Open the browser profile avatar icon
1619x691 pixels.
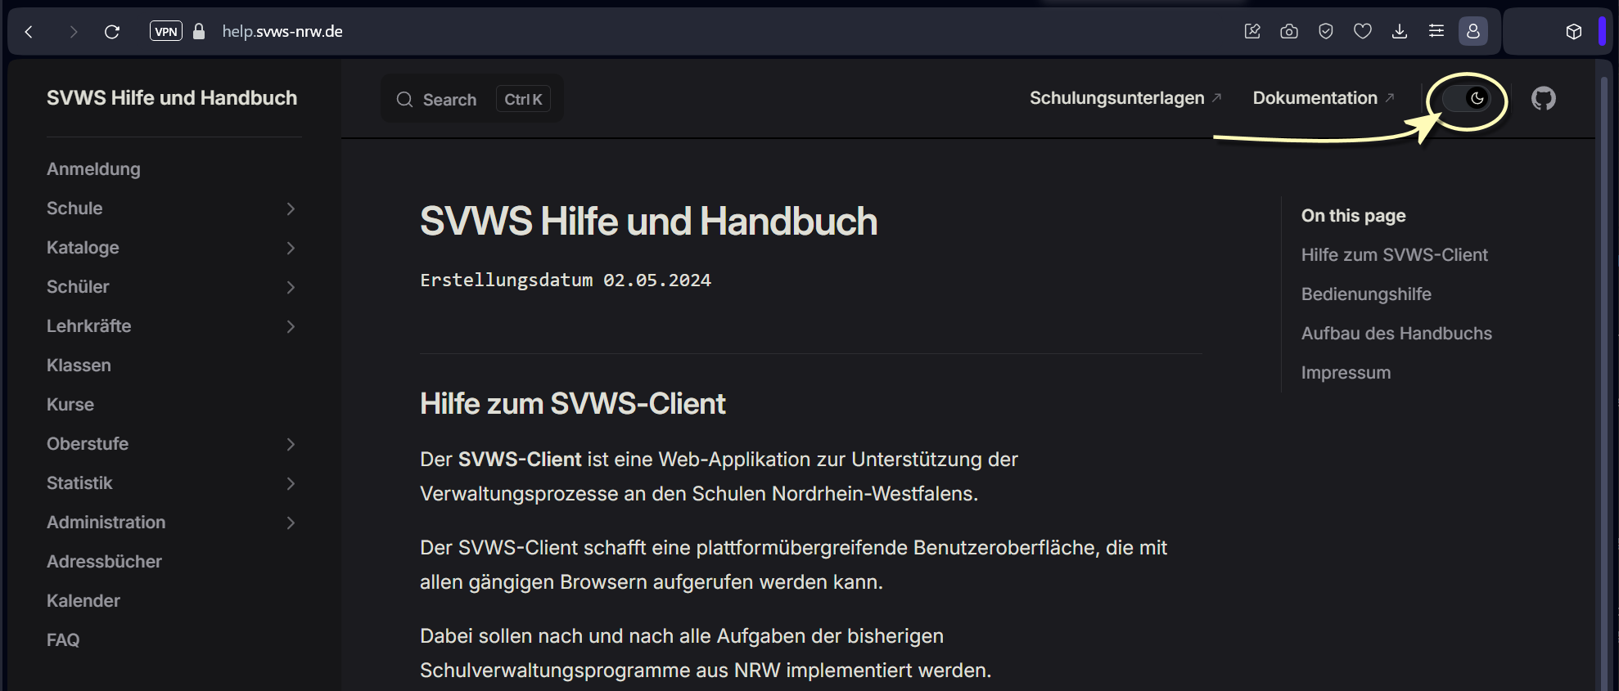coord(1473,31)
